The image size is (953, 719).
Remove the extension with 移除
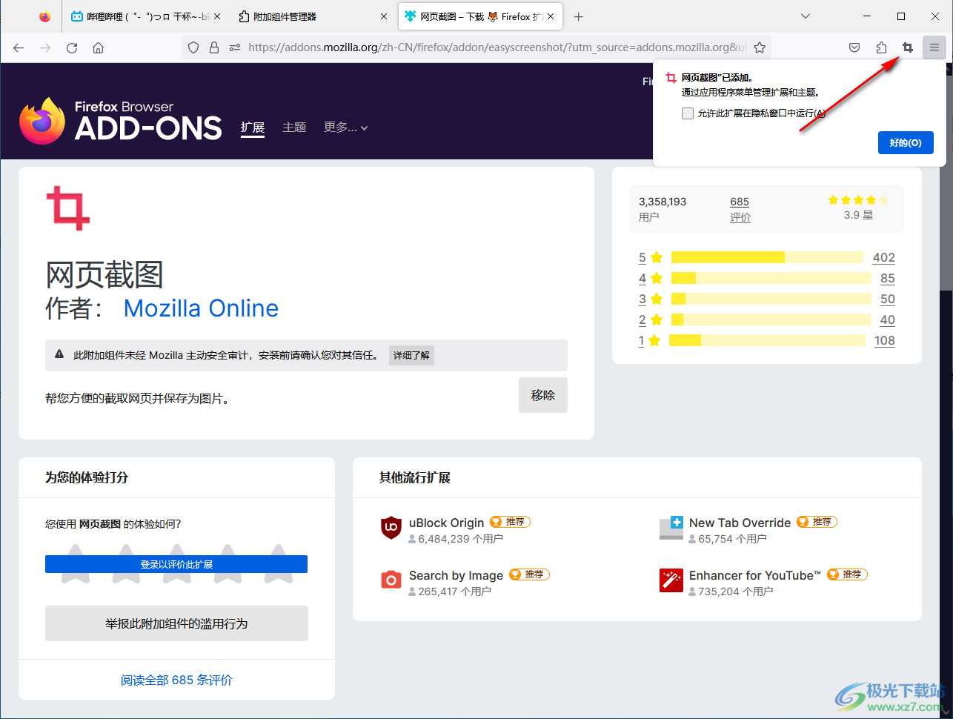(x=543, y=395)
